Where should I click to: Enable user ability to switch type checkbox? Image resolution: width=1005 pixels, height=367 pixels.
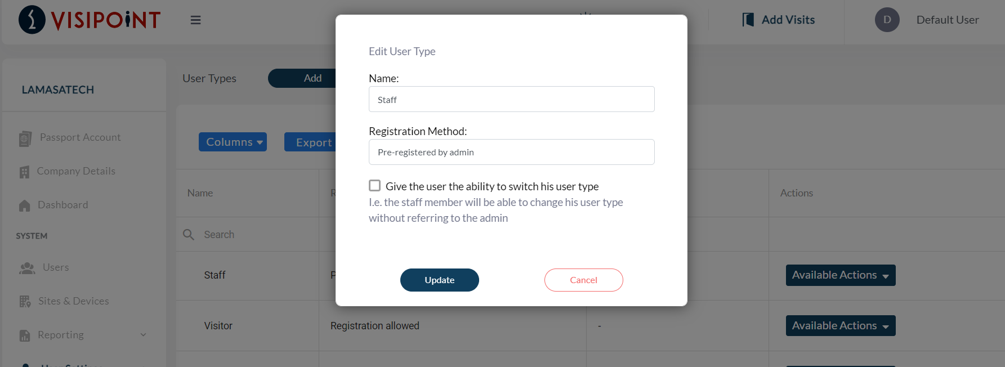pyautogui.click(x=374, y=186)
